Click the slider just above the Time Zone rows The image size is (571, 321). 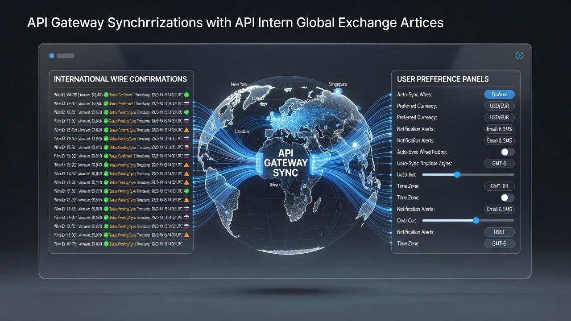pos(468,175)
